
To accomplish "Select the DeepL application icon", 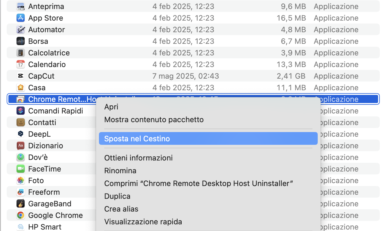I will [x=20, y=134].
